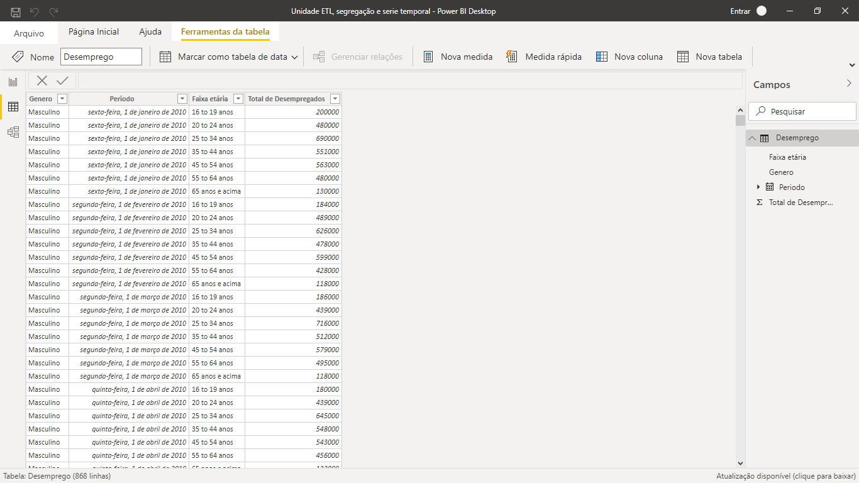Switch to Report view in left sidebar

point(13,81)
